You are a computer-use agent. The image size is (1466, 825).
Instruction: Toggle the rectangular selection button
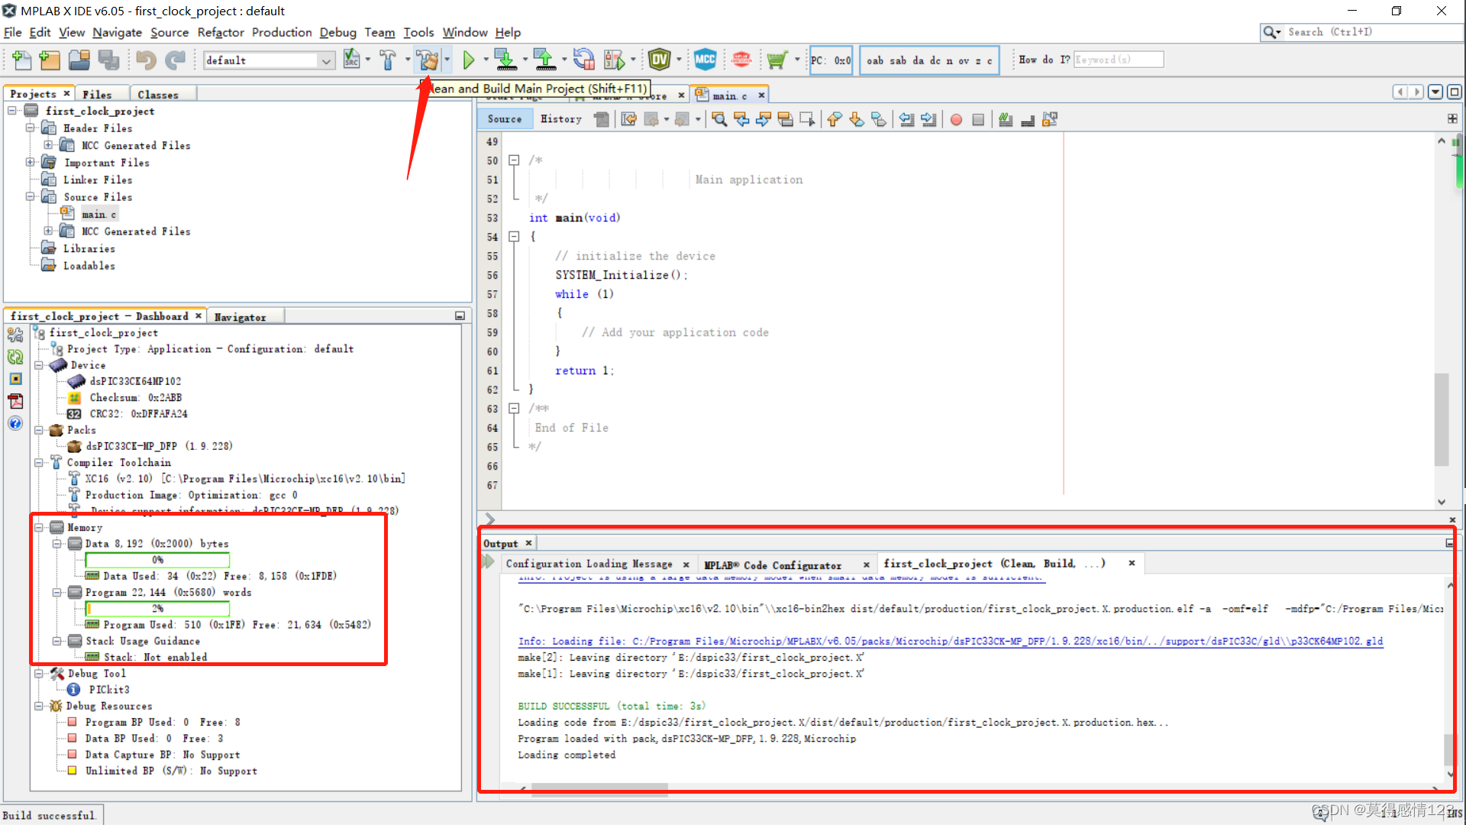coord(807,119)
